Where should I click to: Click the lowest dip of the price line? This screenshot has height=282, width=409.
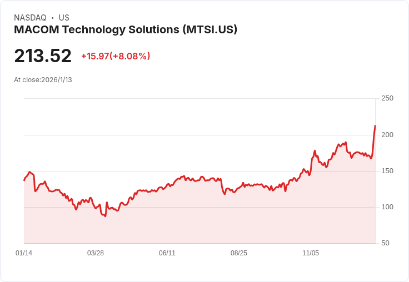pos(105,216)
